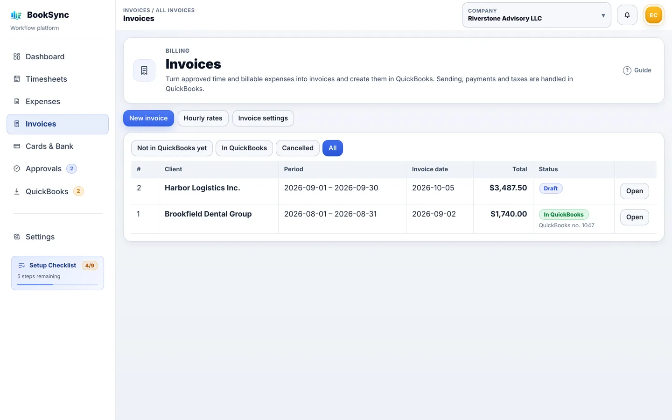This screenshot has width=672, height=420.
Task: Navigate to Expenses
Action: point(57,101)
